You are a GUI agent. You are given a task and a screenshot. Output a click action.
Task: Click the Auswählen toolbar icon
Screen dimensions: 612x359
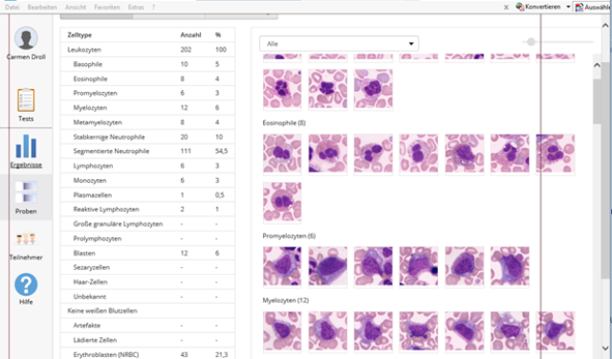tap(579, 7)
